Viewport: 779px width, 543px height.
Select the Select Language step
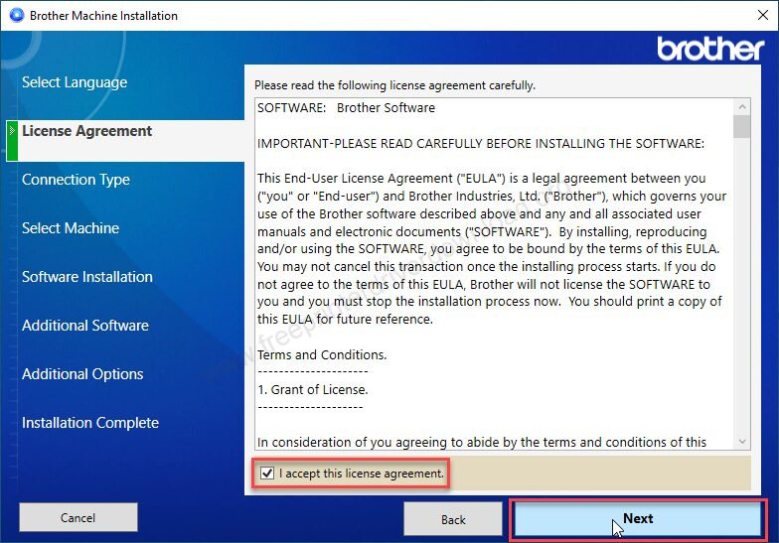pyautogui.click(x=75, y=82)
